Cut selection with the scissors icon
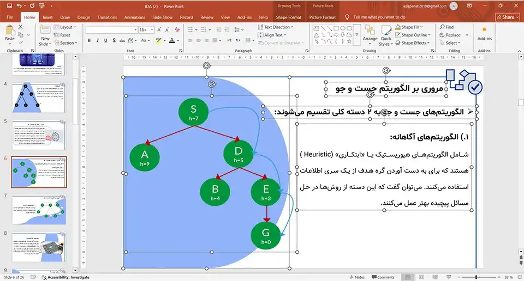This screenshot has height=281, width=524. pos(21,27)
